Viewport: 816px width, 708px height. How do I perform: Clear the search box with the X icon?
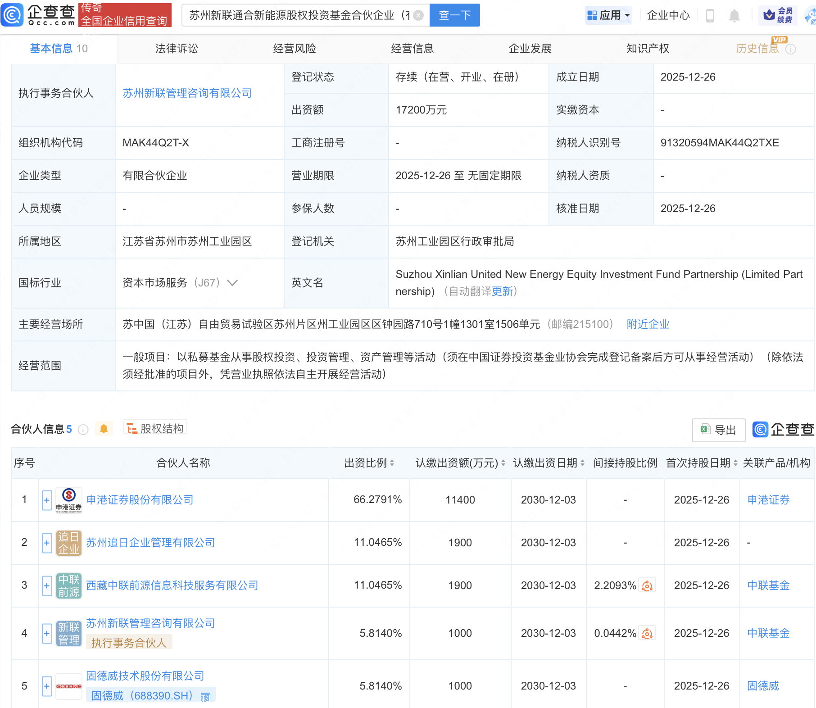tap(418, 15)
